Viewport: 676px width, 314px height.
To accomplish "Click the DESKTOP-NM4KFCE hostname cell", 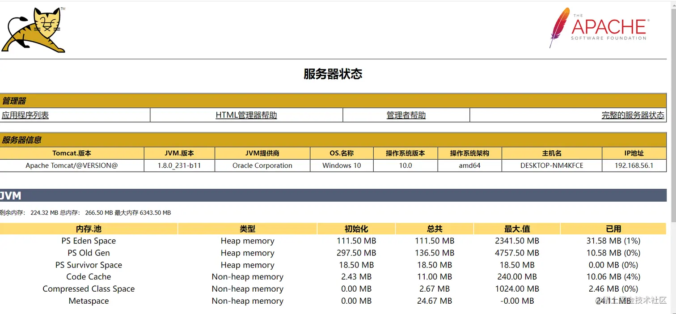I will [552, 165].
